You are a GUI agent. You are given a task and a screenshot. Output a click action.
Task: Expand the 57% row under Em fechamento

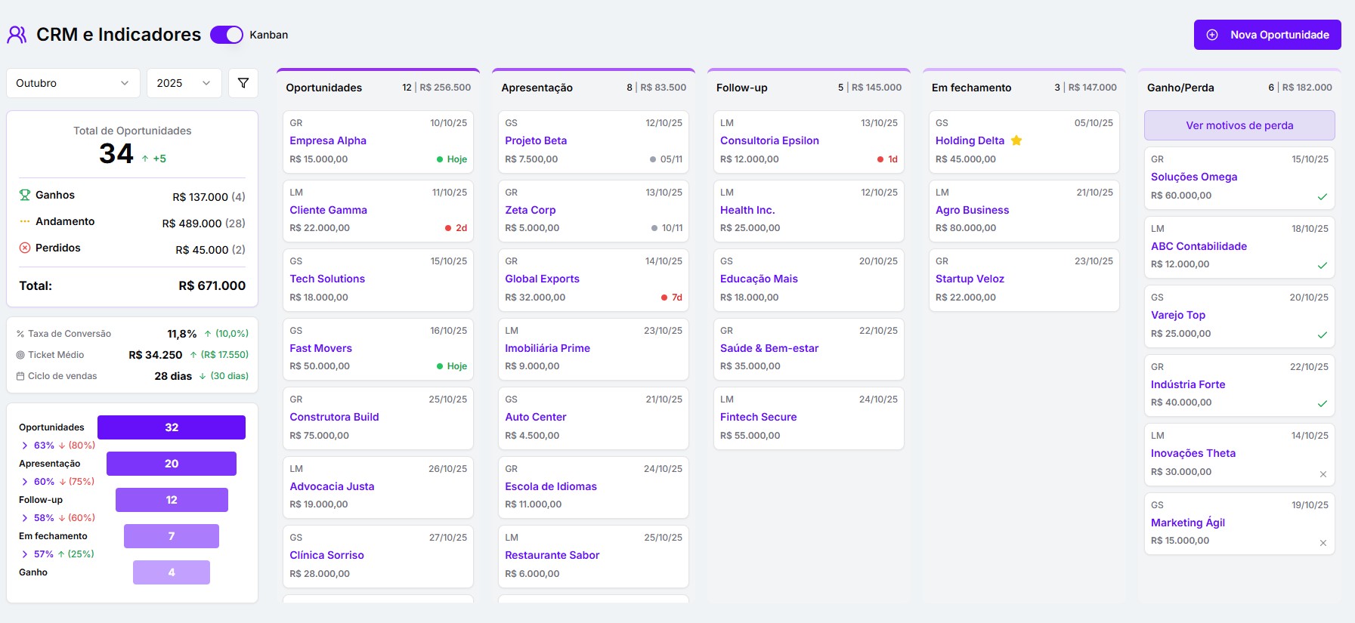(25, 554)
